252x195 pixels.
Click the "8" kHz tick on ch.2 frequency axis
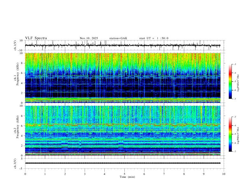[22, 116]
